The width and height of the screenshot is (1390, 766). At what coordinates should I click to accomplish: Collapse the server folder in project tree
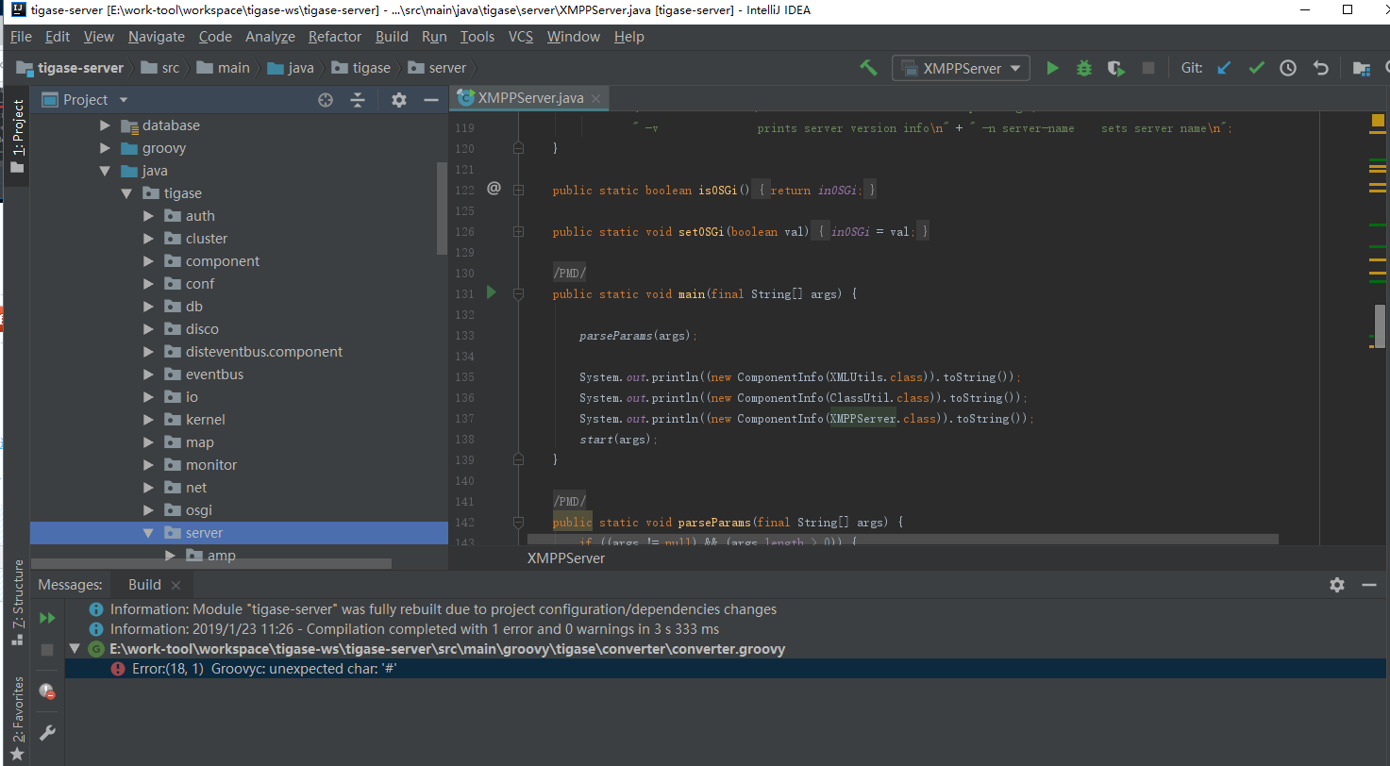point(148,533)
